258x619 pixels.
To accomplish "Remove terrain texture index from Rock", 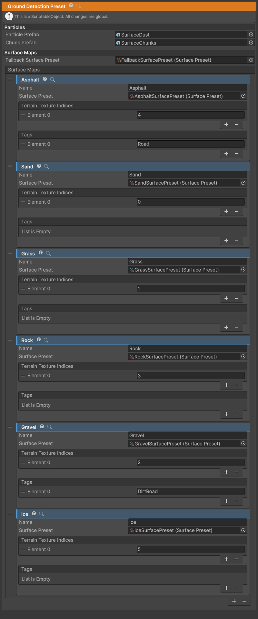I will click(x=237, y=385).
